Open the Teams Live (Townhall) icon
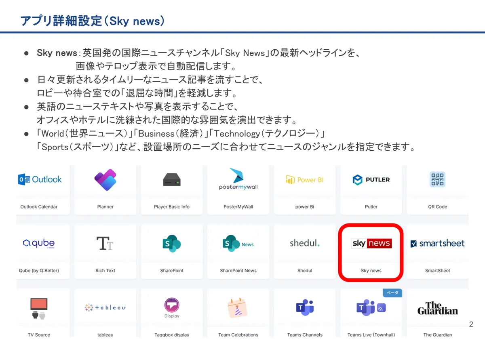 [x=371, y=308]
